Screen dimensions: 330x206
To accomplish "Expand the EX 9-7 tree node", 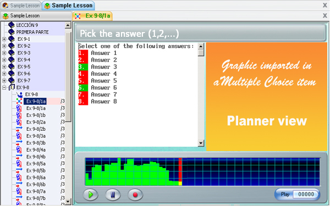I will 4,81.
